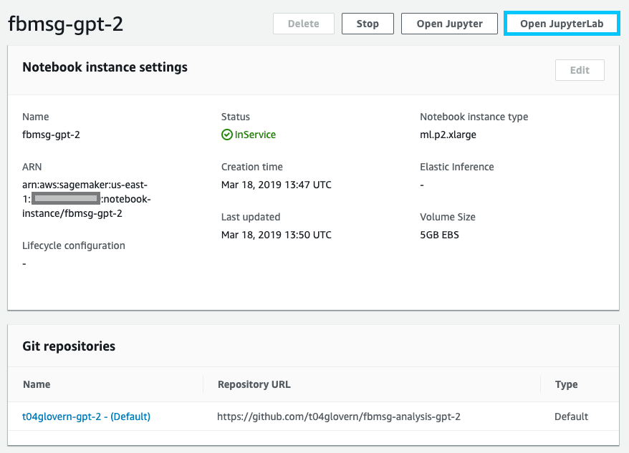Click the Lifecycle configuration dash value
This screenshot has width=629, height=453.
[x=24, y=263]
